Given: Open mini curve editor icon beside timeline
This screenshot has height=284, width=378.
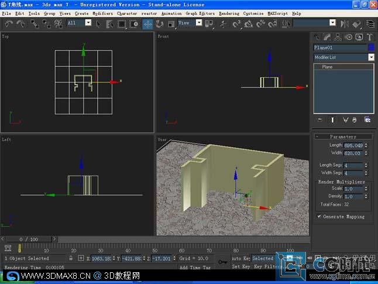Looking at the screenshot, I should pos(8,248).
